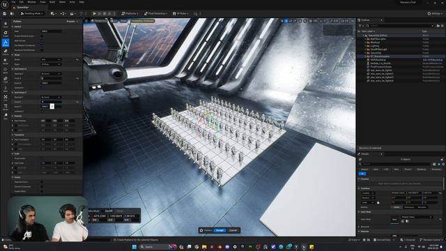Maximize or restore viewport with the corner icon
The height and width of the screenshot is (251, 446).
coord(353,21)
